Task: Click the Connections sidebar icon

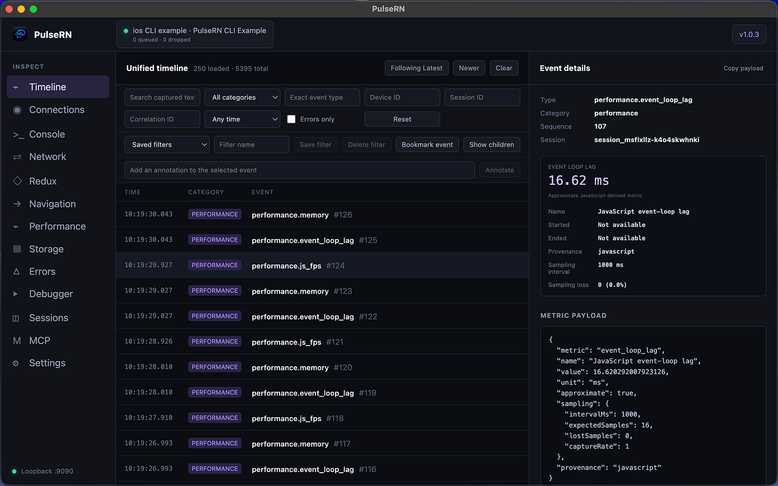Action: coord(17,110)
